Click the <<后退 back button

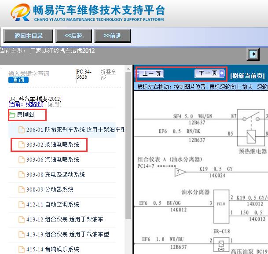pos(73,36)
